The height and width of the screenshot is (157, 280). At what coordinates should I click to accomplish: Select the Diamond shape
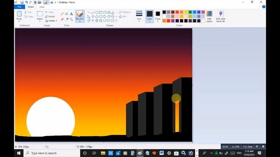pos(93,17)
